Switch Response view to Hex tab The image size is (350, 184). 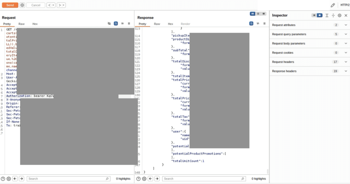(170, 24)
